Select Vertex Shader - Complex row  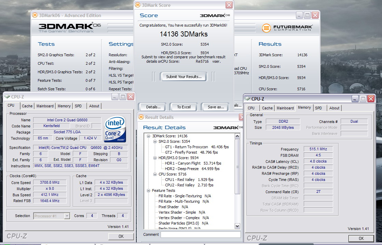pyautogui.click(x=184, y=218)
